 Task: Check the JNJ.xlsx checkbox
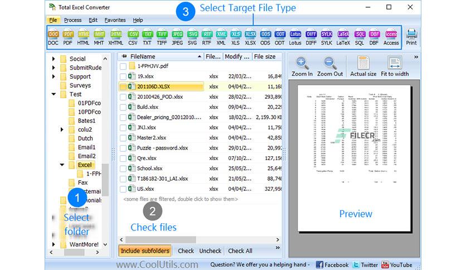[x=123, y=128]
